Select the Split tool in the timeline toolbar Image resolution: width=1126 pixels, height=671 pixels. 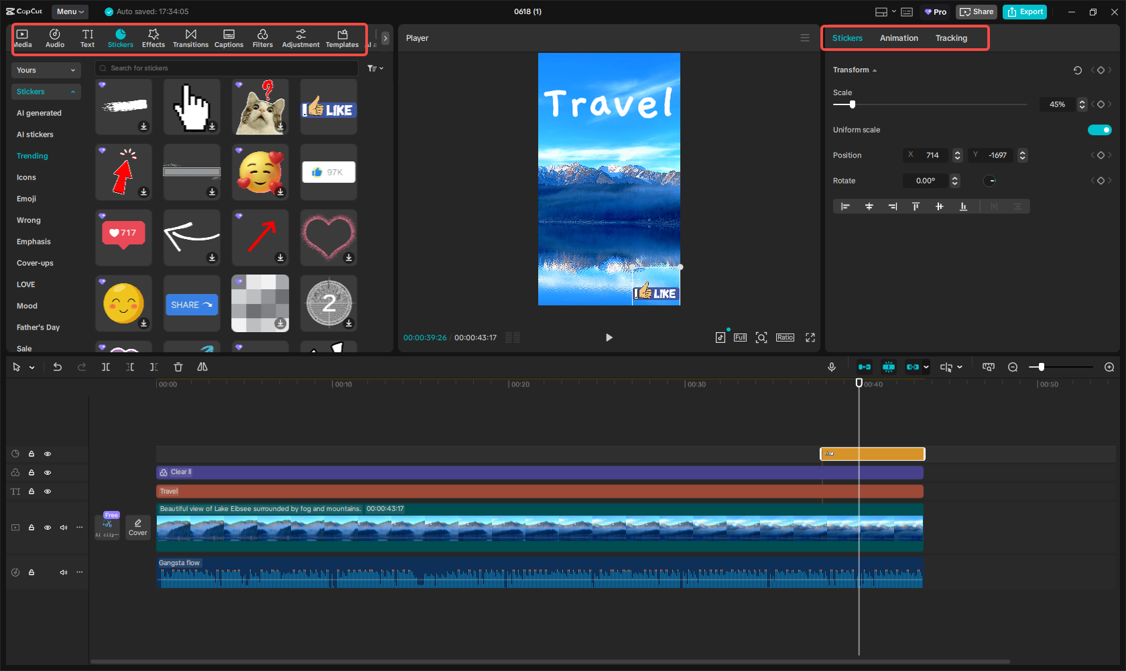(106, 367)
